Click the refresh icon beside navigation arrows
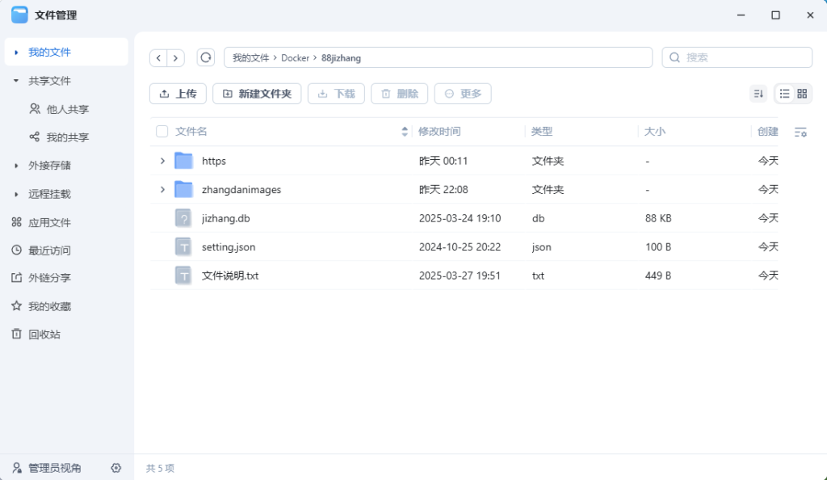Viewport: 827px width, 480px height. pos(206,57)
